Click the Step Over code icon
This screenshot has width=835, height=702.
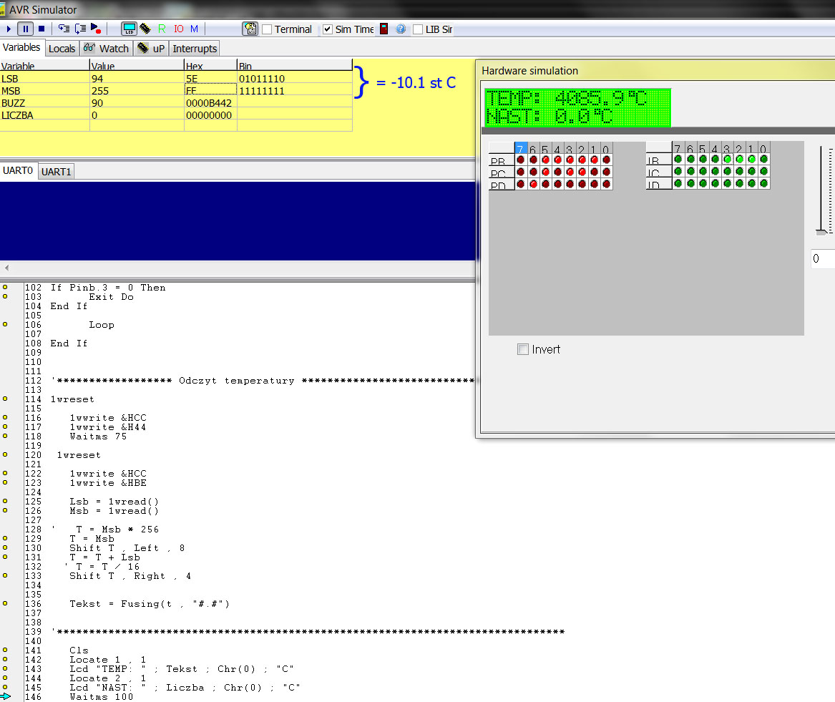click(80, 29)
